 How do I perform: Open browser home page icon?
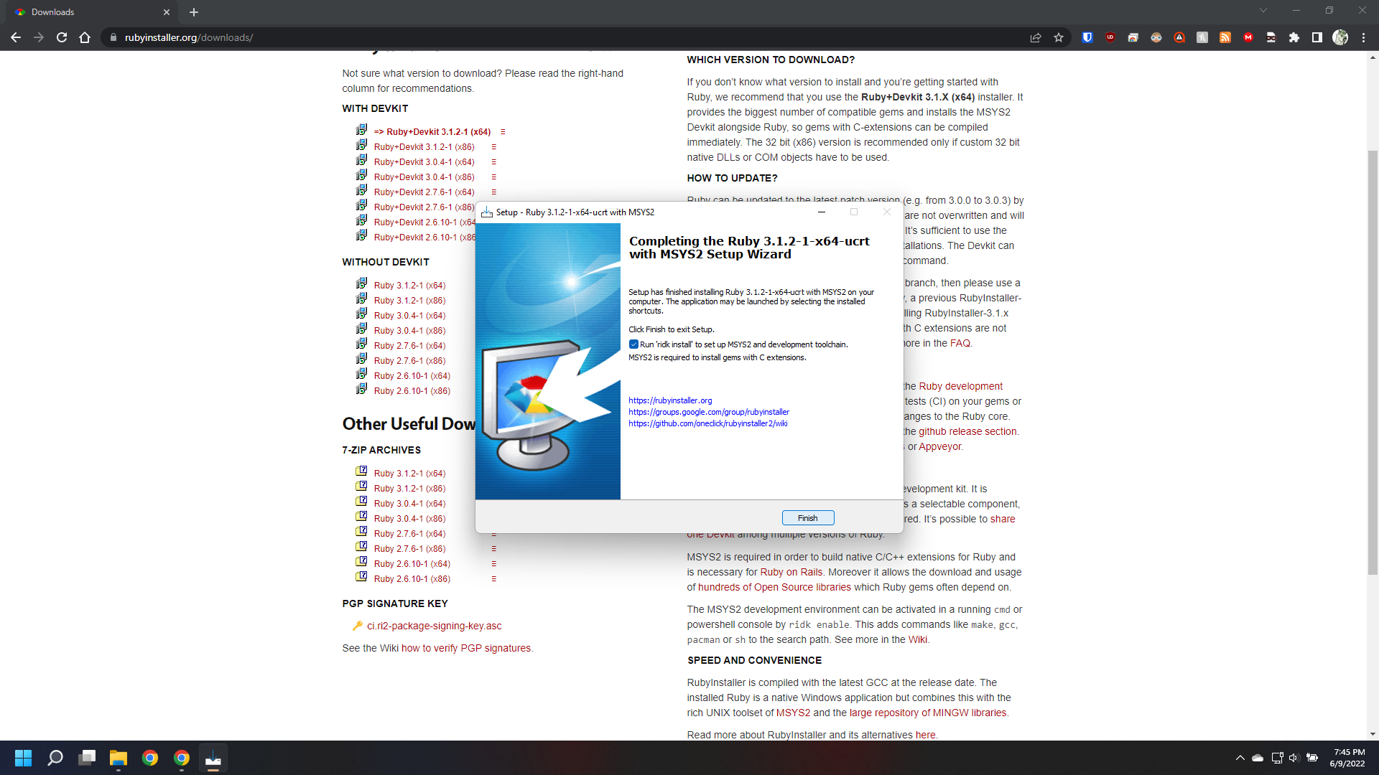click(85, 37)
